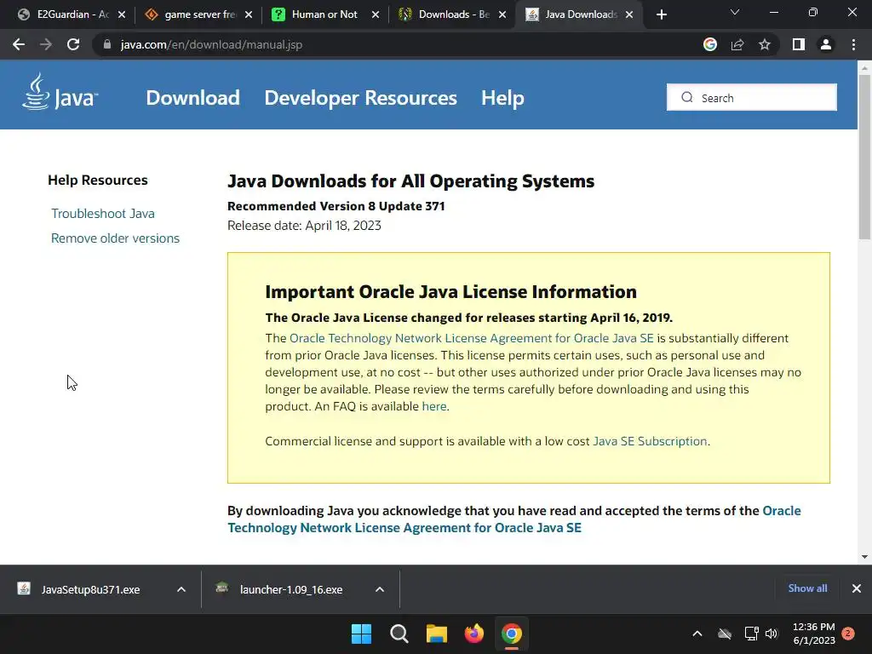Click the browser forward arrow

pyautogui.click(x=46, y=44)
